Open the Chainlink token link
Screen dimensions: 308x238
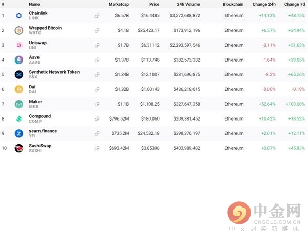coord(38,13)
